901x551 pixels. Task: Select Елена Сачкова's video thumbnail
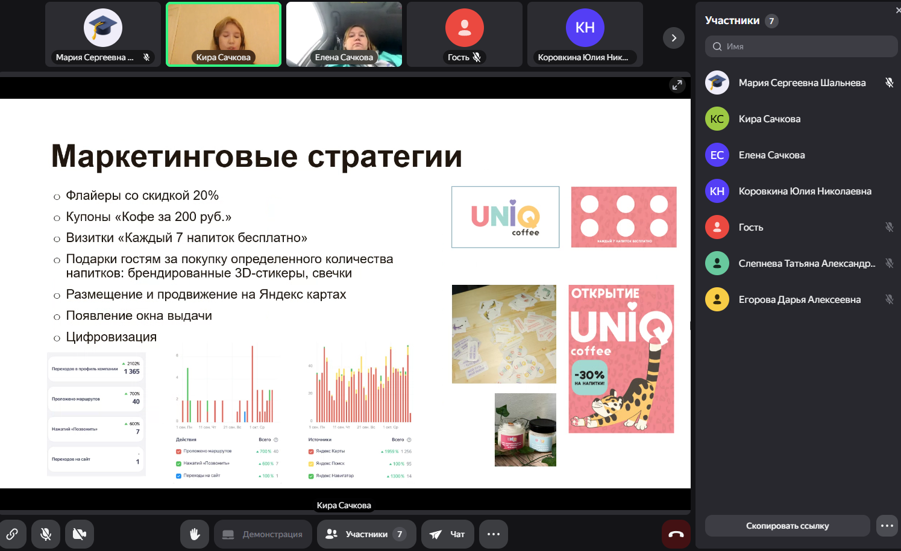coord(344,34)
